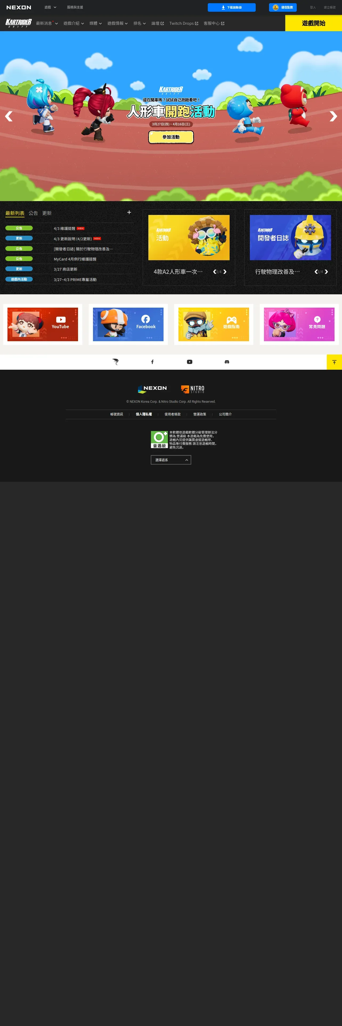
Task: Click the 活動 event card thumbnail
Action: [189, 238]
